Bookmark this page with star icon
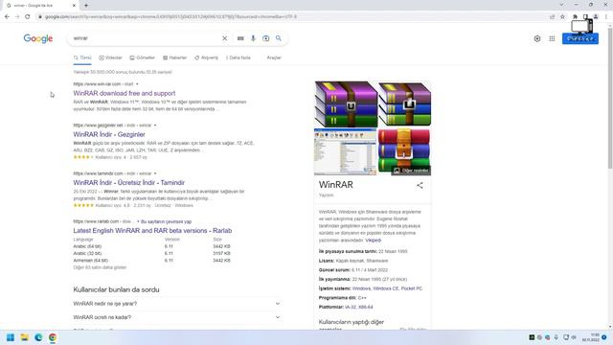This screenshot has height=345, width=613. [x=562, y=17]
